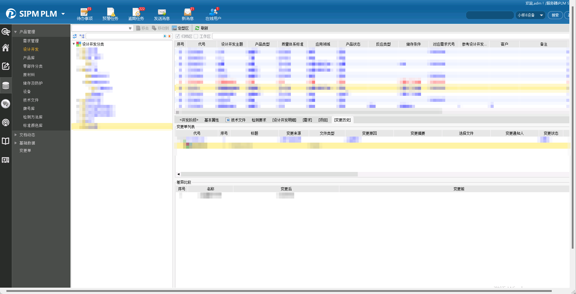Click the 刷新 refresh toolbar button
Viewport: 576px width, 294px height.
(x=202, y=28)
